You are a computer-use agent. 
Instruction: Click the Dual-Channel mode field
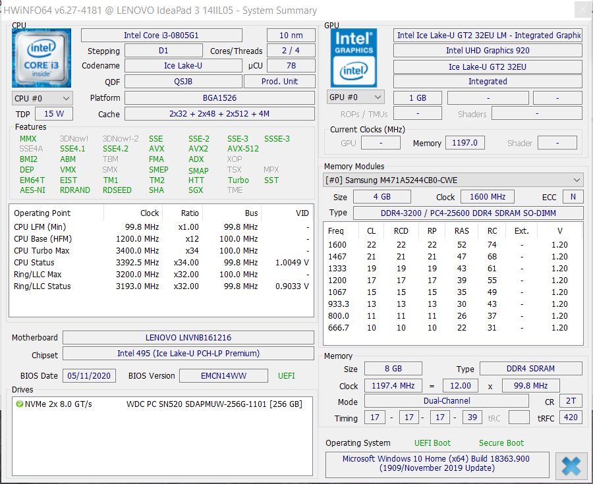click(x=447, y=401)
